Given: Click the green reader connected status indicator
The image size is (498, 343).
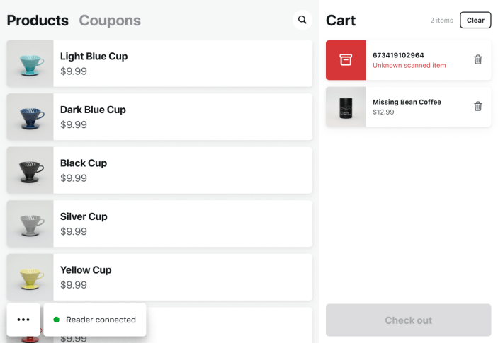Looking at the screenshot, I should point(57,320).
